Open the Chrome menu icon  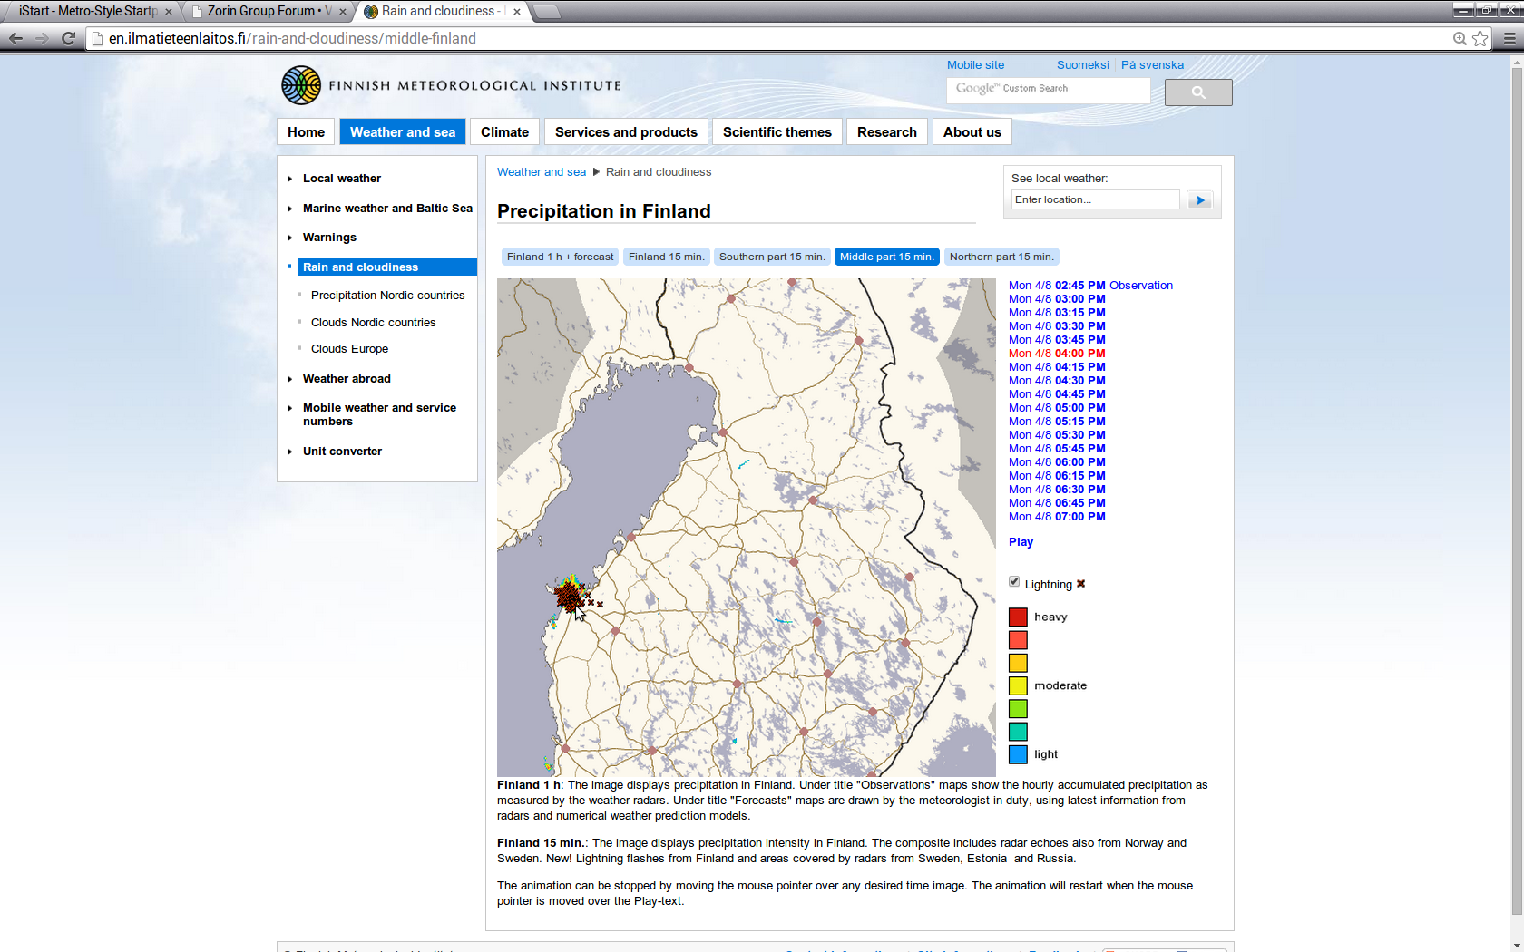[x=1509, y=38]
